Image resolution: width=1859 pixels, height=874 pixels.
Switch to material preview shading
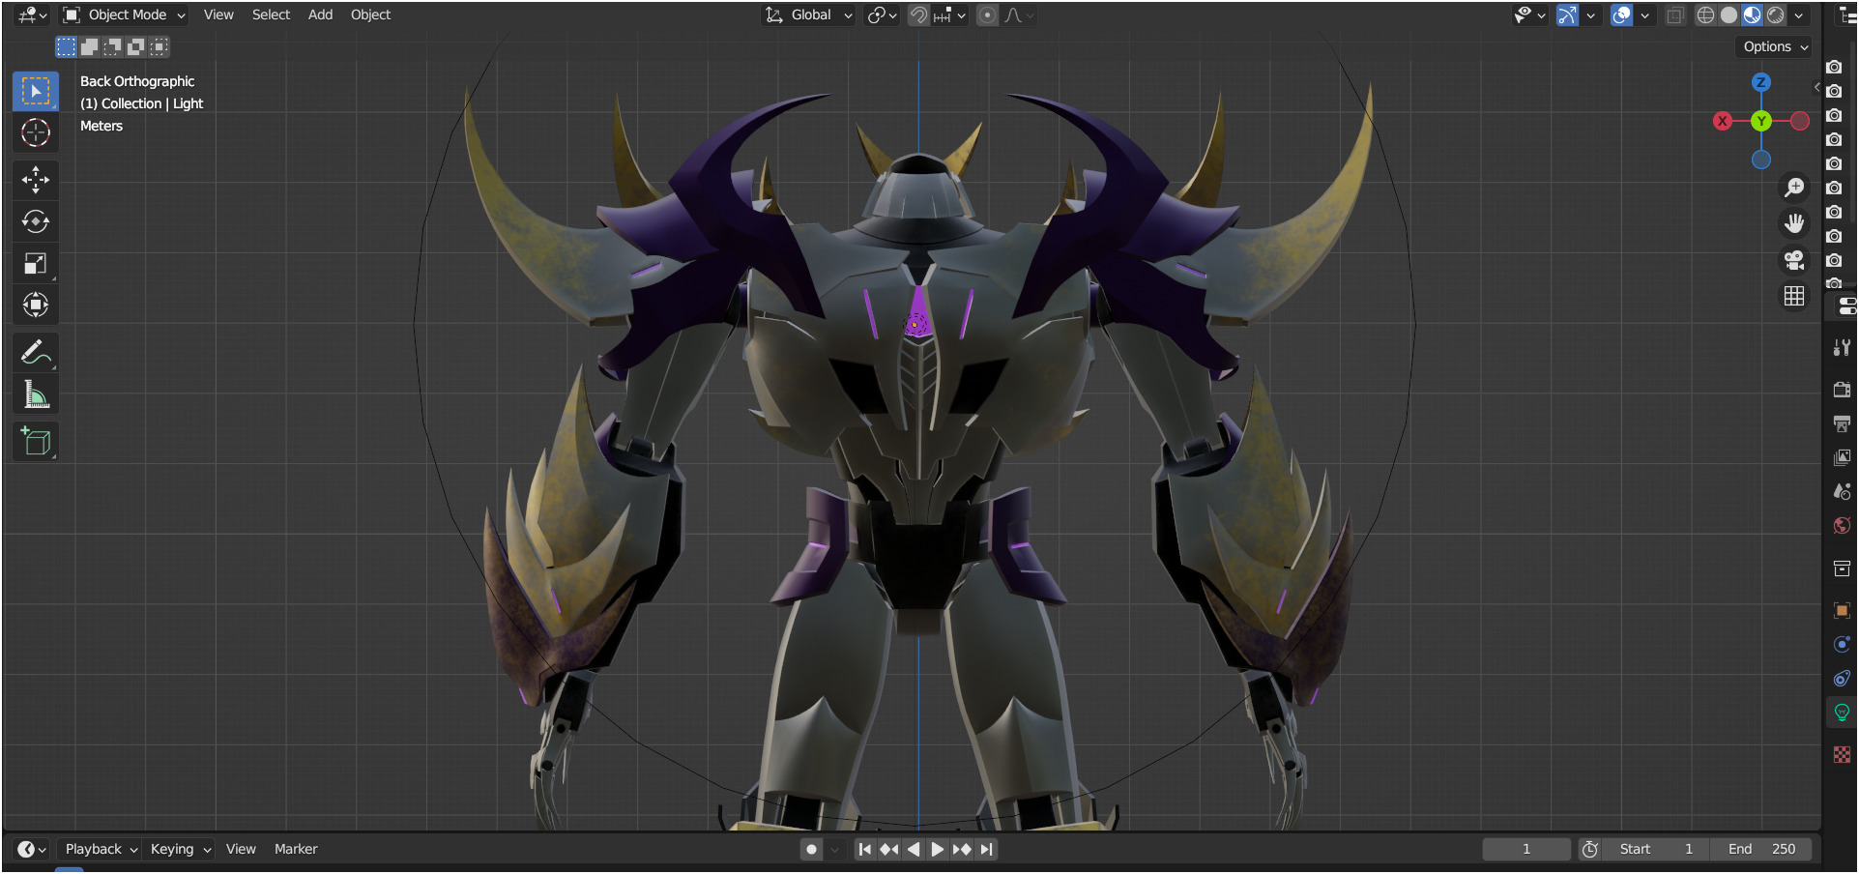tap(1752, 15)
